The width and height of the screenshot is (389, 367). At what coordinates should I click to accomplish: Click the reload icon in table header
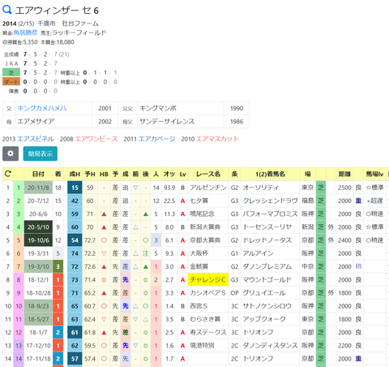click(8, 174)
